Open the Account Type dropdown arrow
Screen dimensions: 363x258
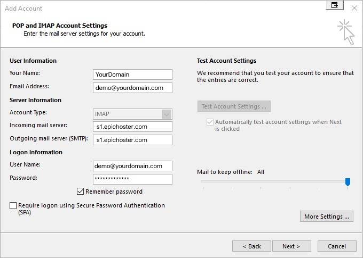click(x=167, y=114)
